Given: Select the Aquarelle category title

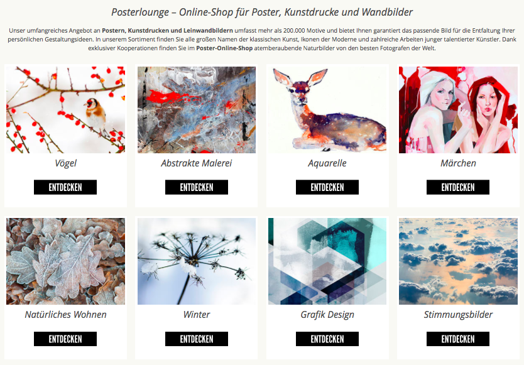Looking at the screenshot, I should 327,163.
